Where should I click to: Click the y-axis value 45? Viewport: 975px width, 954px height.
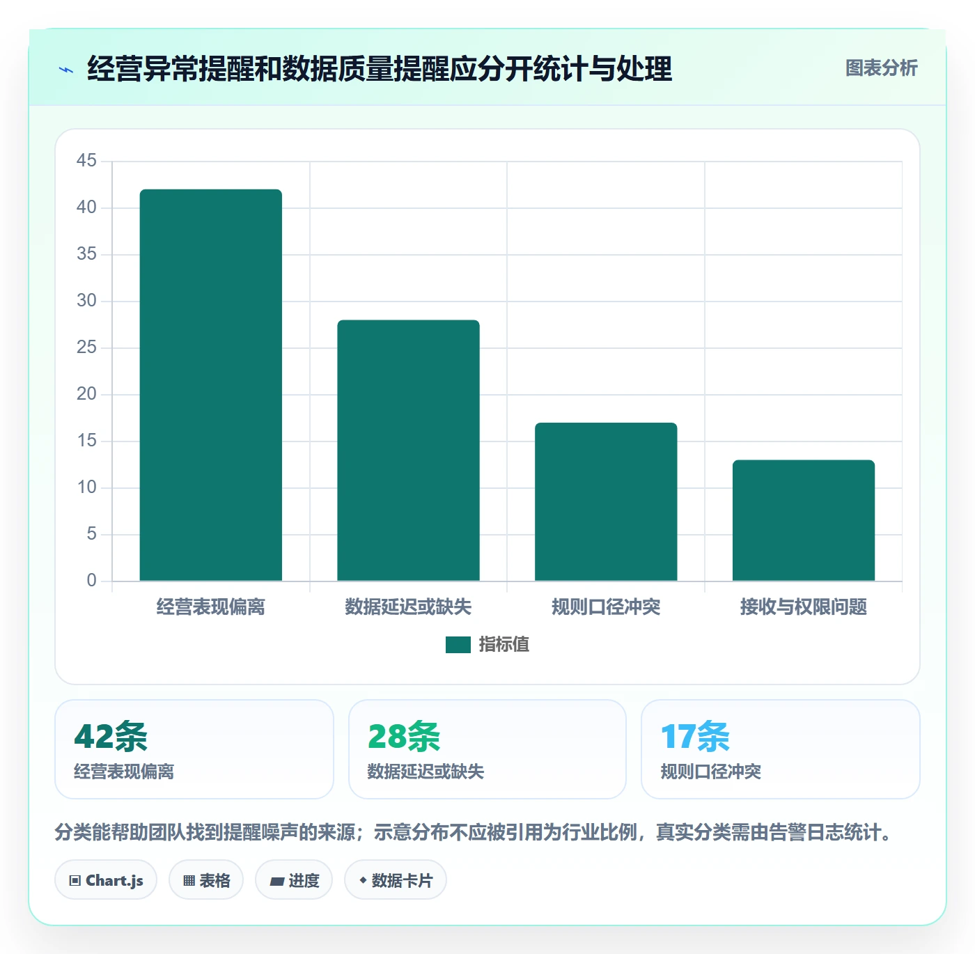coord(86,161)
